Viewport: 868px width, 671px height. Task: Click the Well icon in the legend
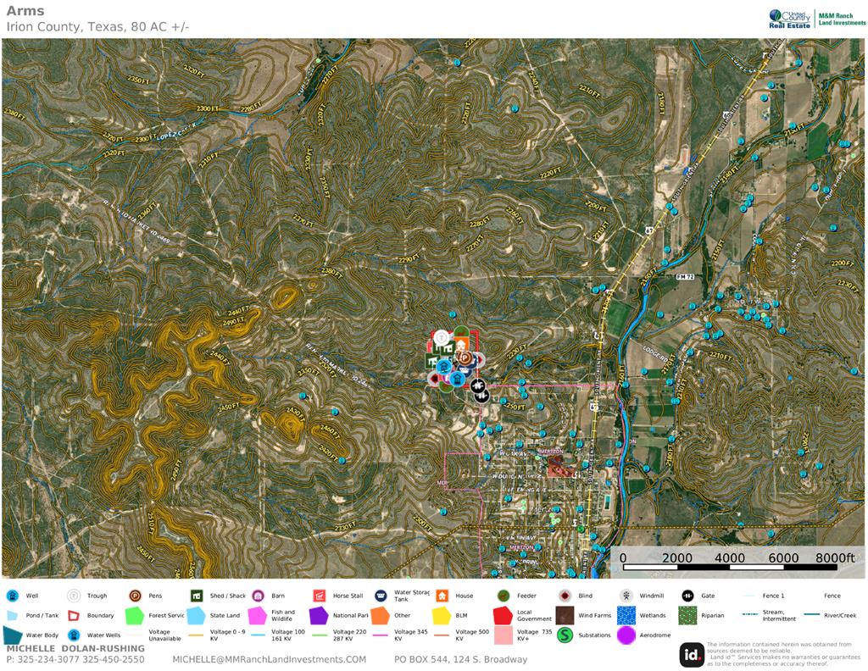coord(14,596)
